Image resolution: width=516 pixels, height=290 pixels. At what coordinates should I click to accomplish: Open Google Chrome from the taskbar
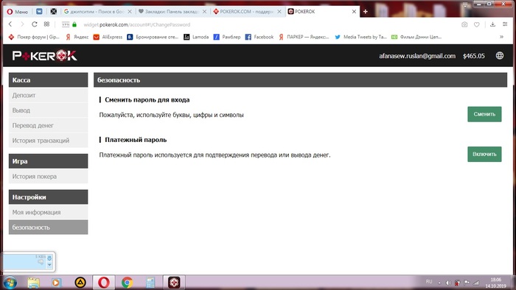point(127,282)
